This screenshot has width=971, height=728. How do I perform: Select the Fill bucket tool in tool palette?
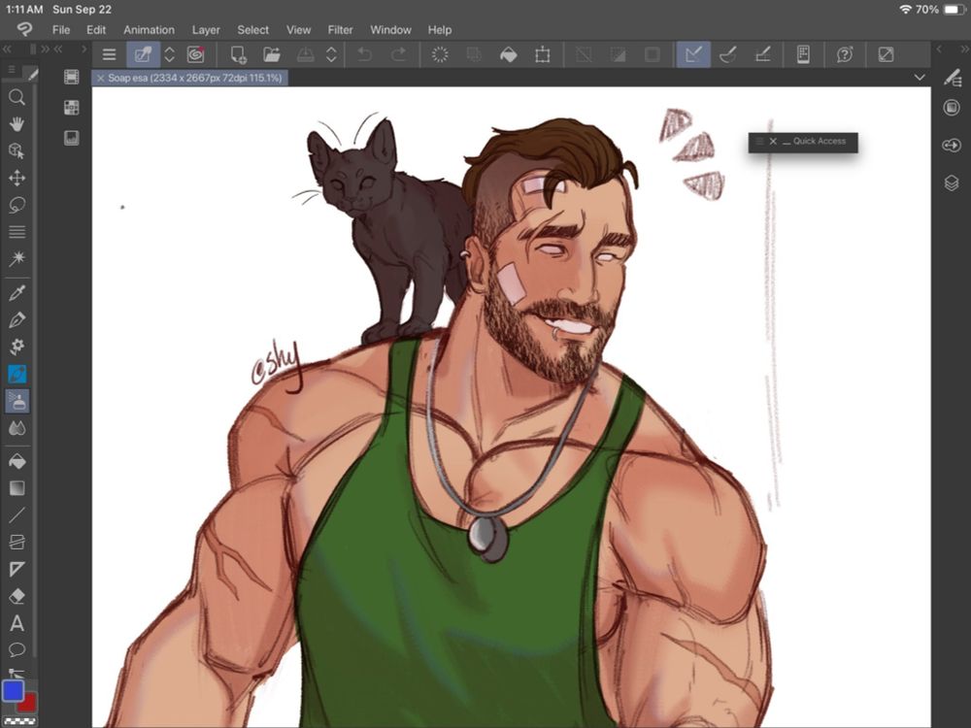tap(17, 461)
